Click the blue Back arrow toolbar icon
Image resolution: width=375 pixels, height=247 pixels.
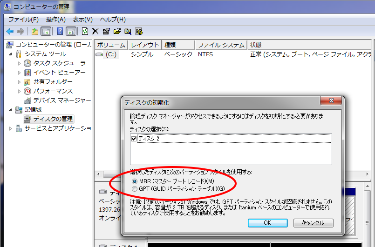pos(10,31)
